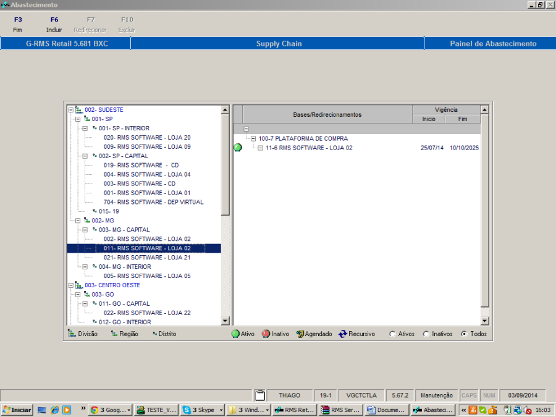Click the Bases/Redirecionamentos column header
The height and width of the screenshot is (417, 556).
(327, 115)
